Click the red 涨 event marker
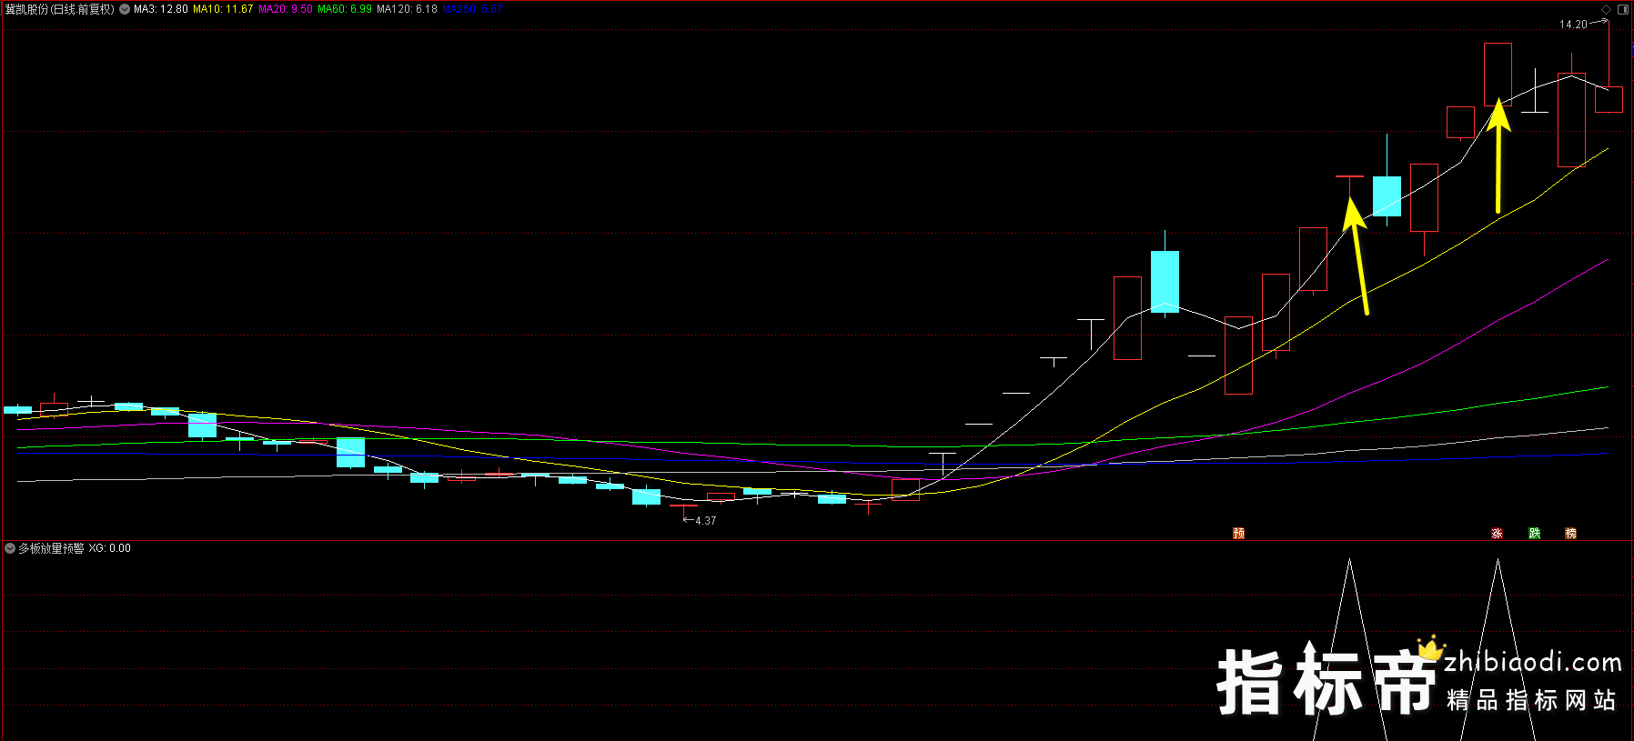The image size is (1634, 741). (x=1497, y=533)
